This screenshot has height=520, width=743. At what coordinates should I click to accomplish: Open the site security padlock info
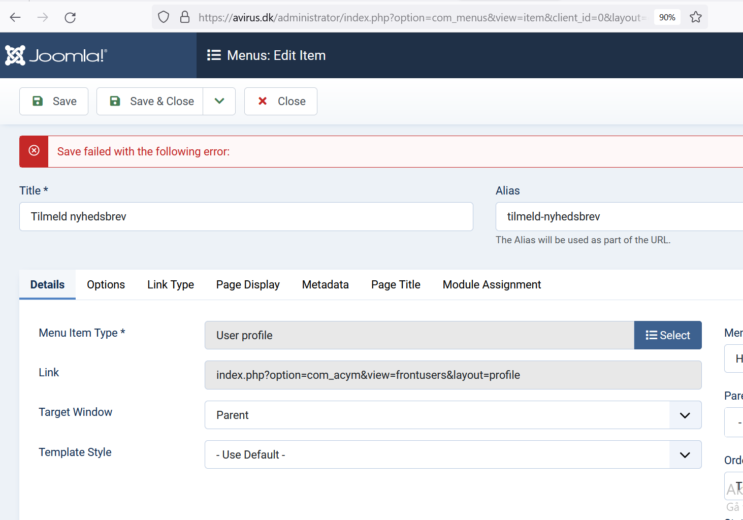coord(185,17)
